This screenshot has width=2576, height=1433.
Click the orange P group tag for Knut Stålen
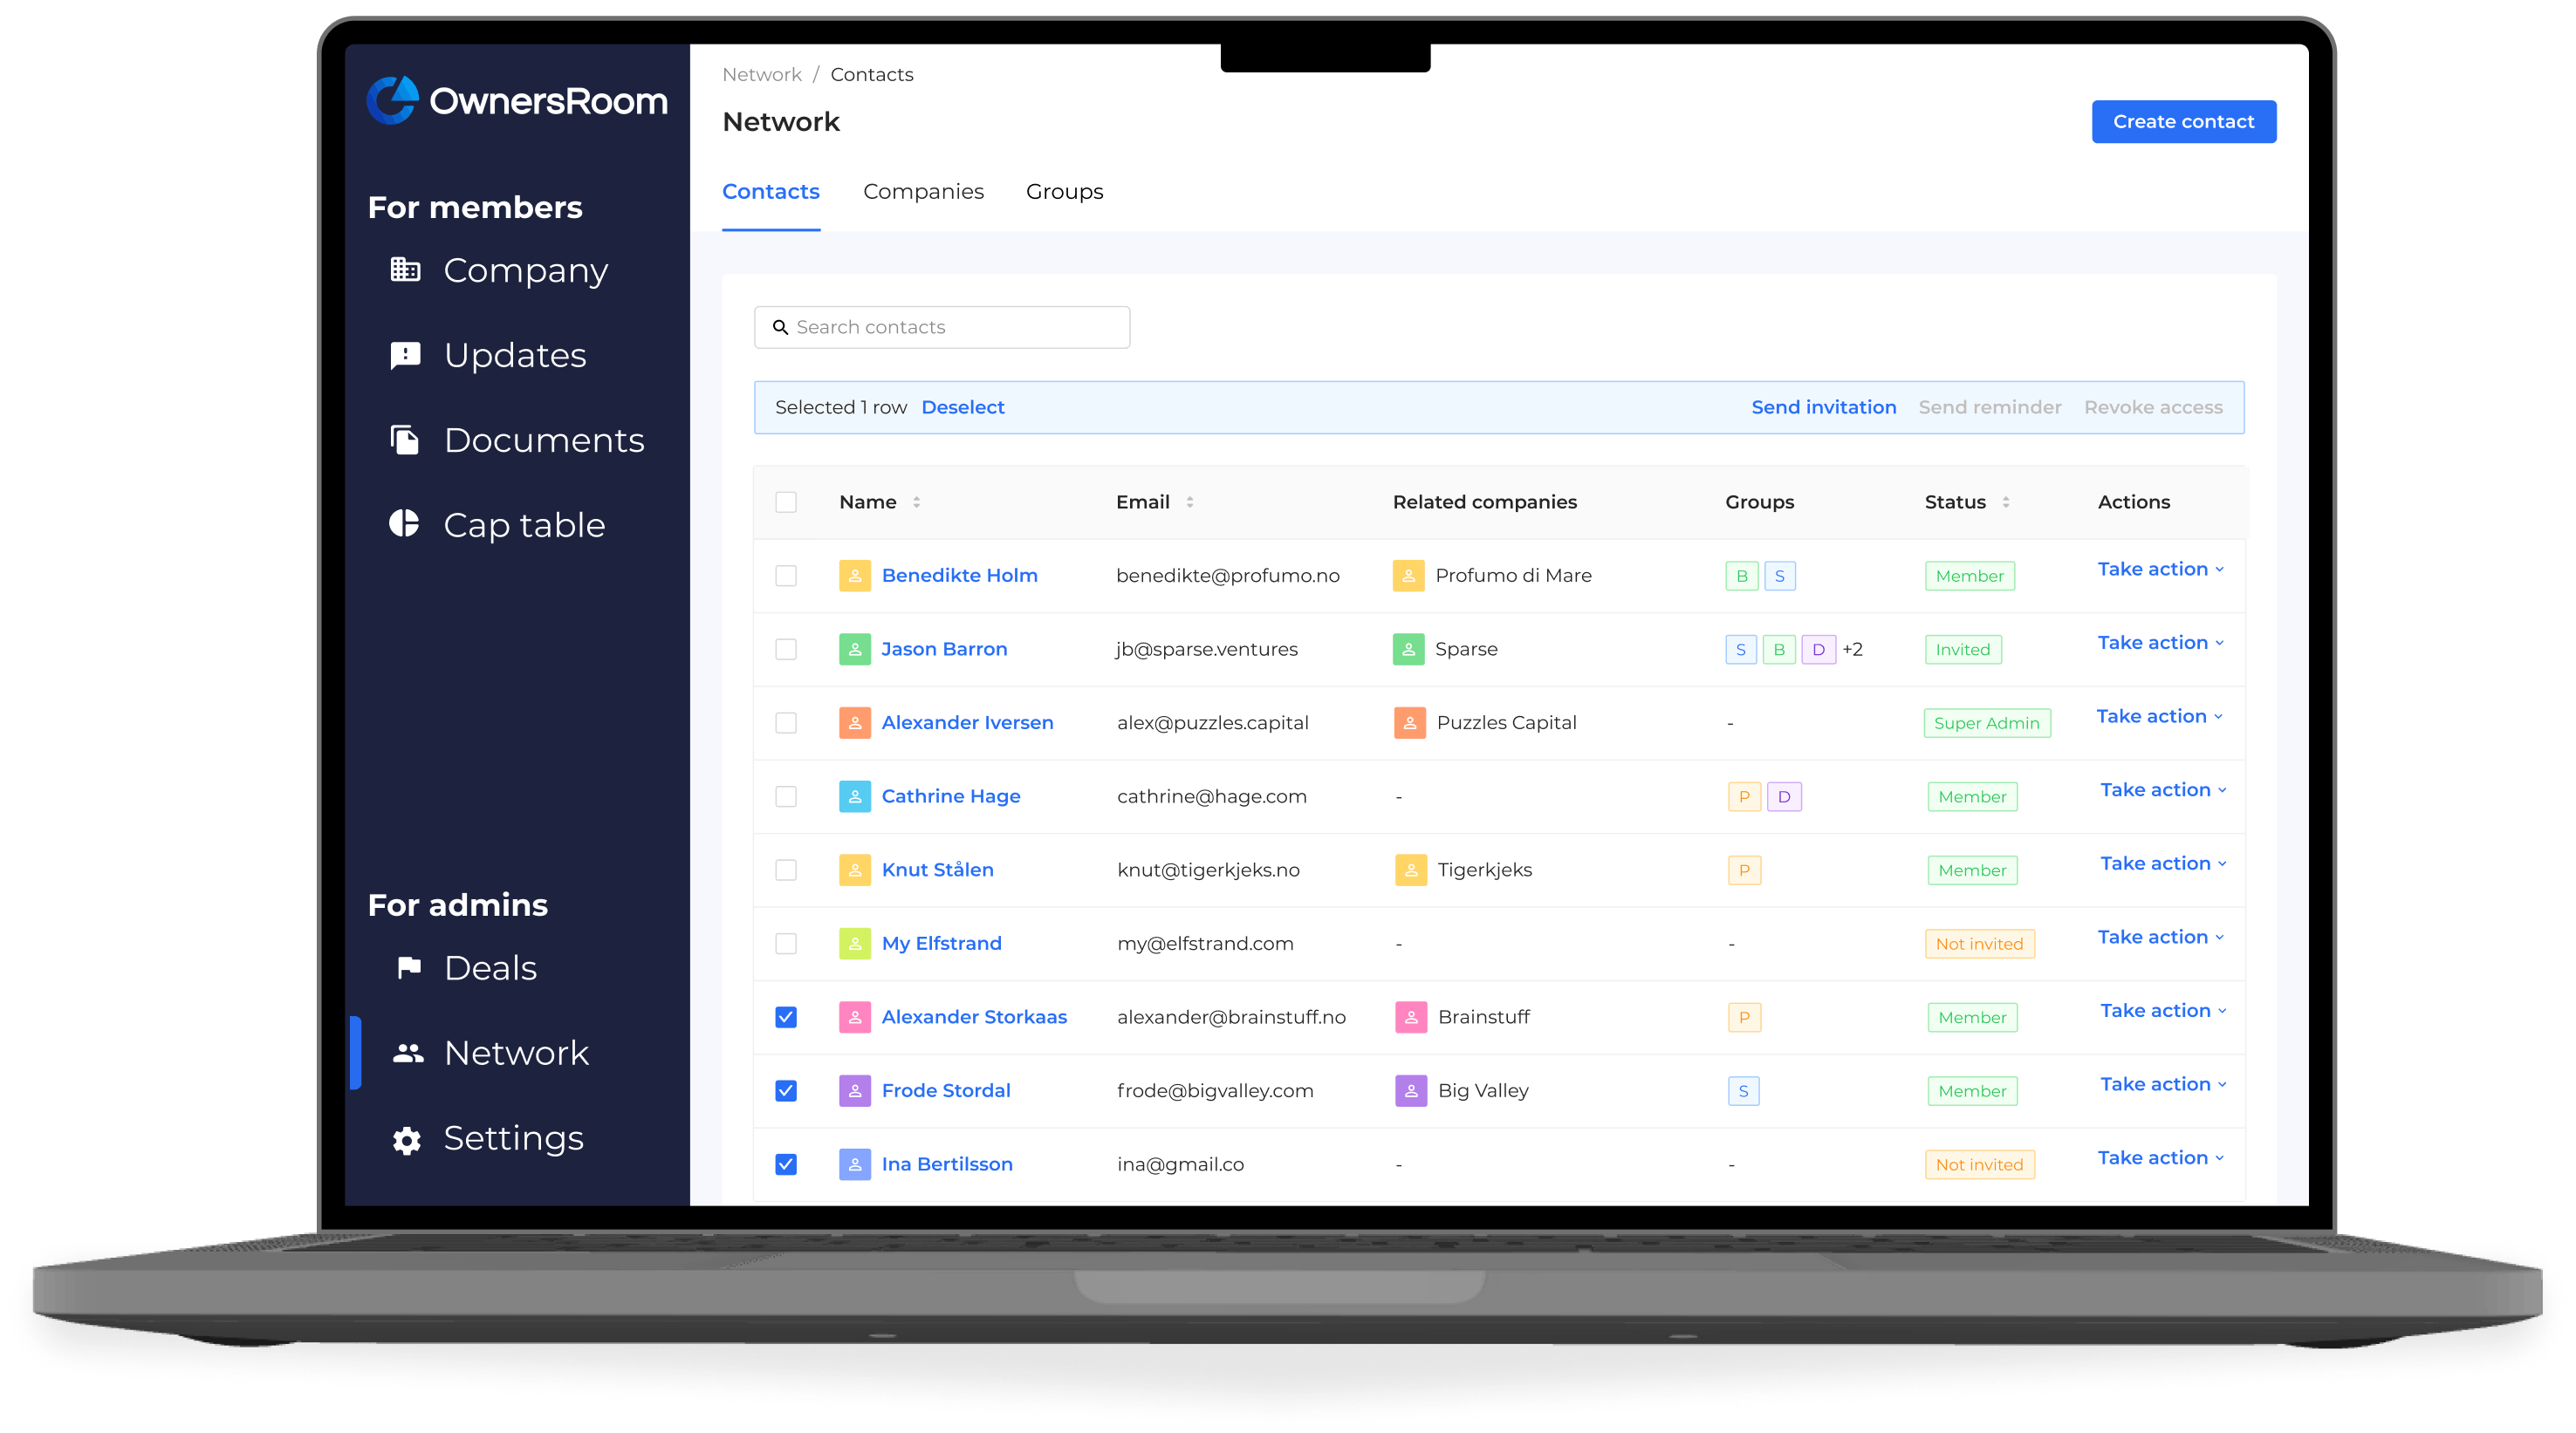1744,870
